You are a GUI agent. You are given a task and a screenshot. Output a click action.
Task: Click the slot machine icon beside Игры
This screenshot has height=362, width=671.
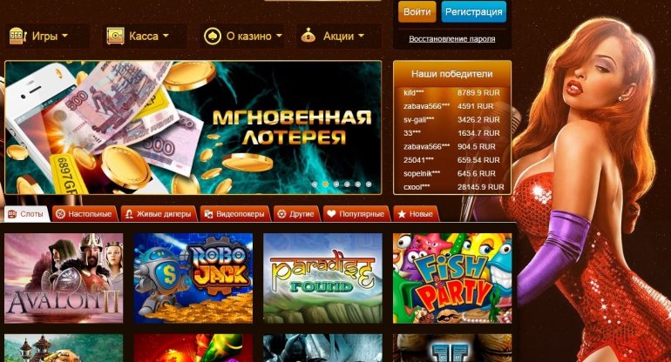17,36
